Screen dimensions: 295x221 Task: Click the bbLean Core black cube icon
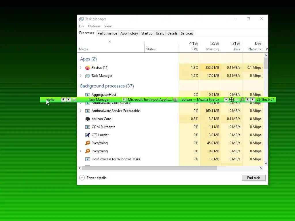point(87,119)
